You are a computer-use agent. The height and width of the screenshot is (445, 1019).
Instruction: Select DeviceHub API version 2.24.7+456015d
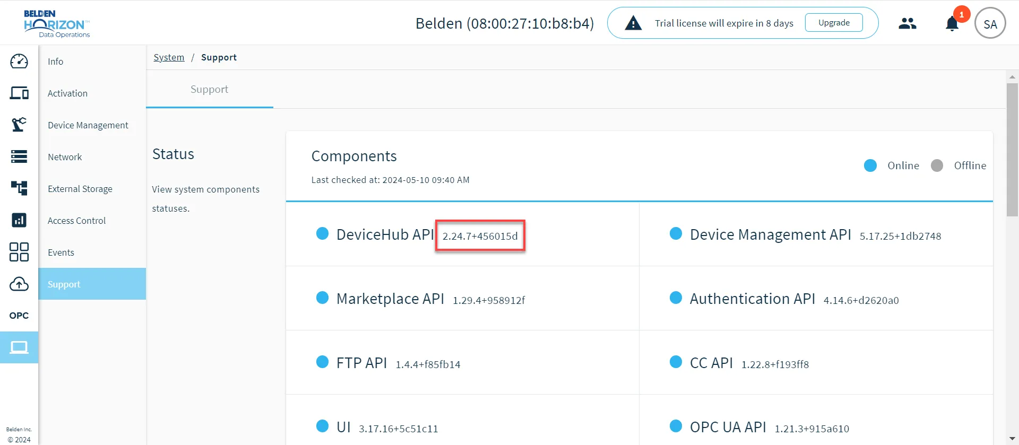tap(480, 236)
